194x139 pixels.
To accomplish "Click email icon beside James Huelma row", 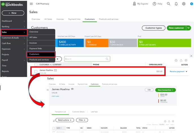I will point(55,70).
